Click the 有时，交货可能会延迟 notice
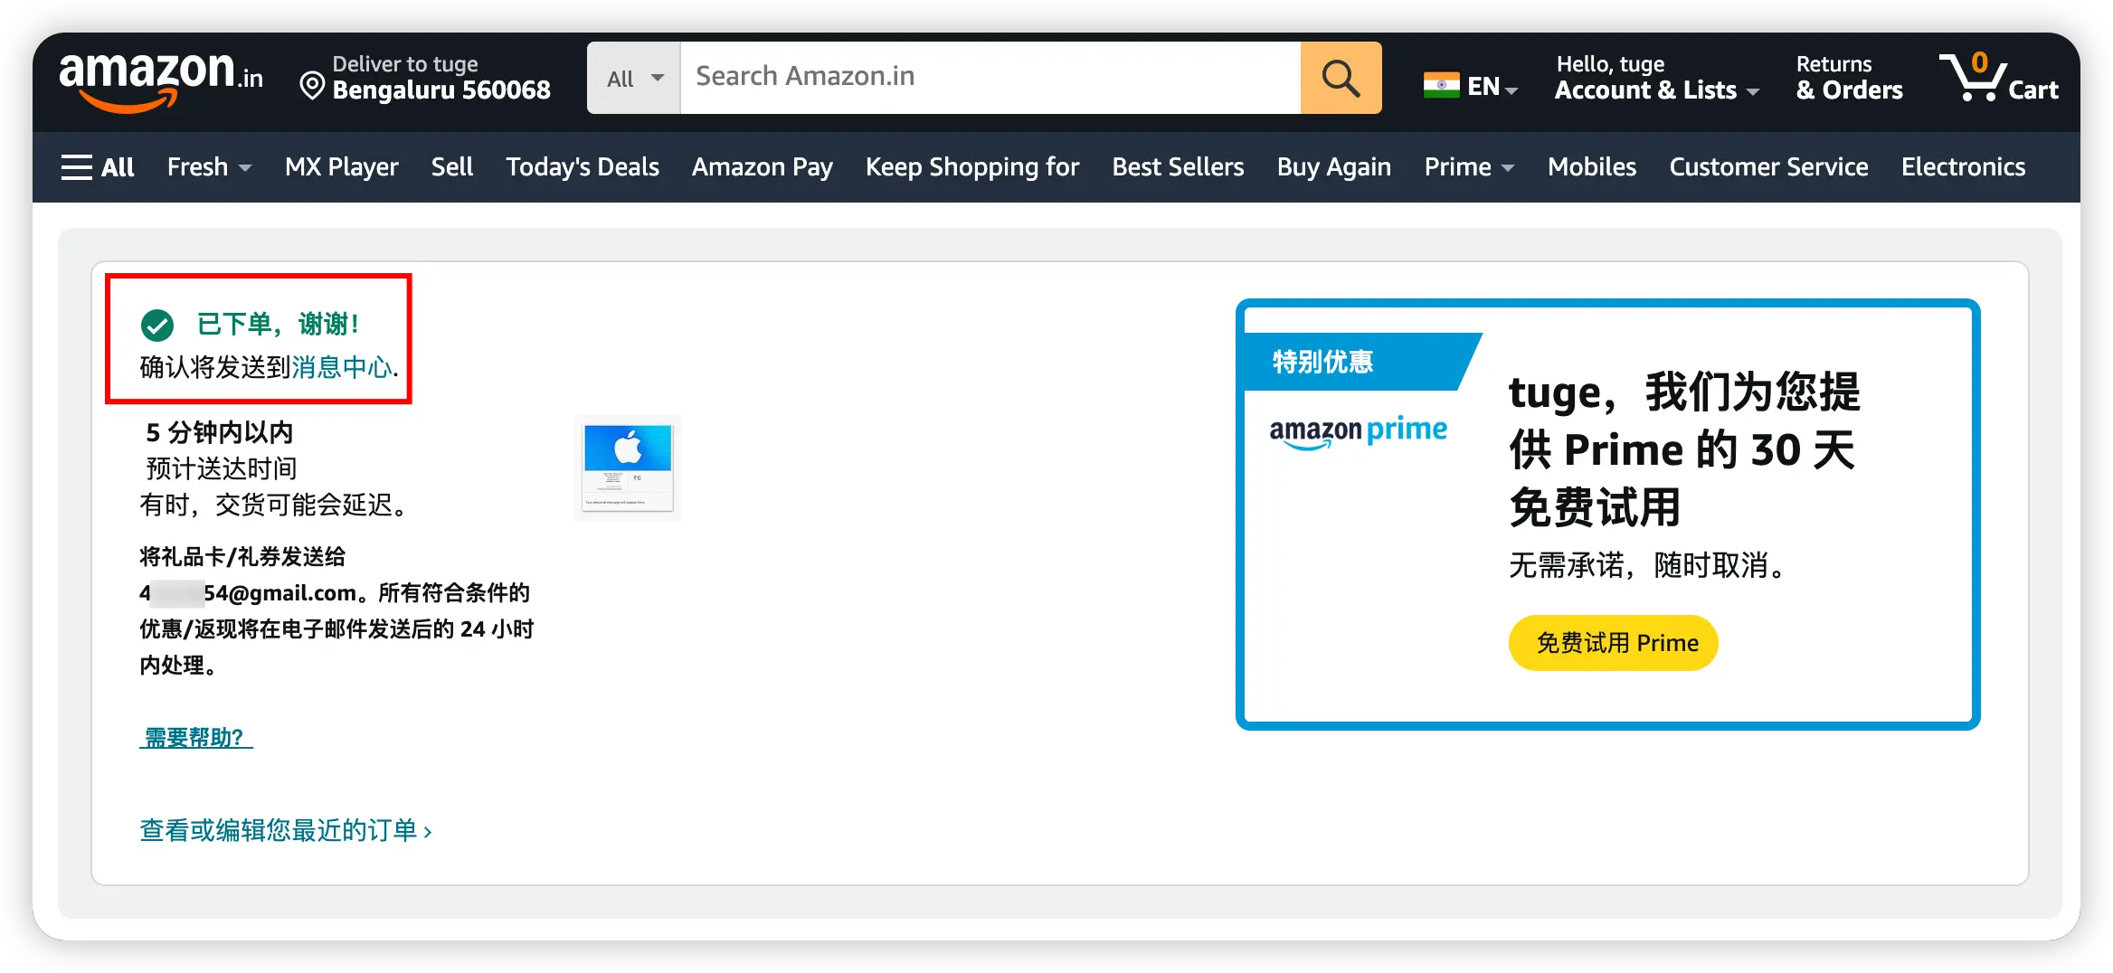Image resolution: width=2113 pixels, height=973 pixels. (x=275, y=505)
